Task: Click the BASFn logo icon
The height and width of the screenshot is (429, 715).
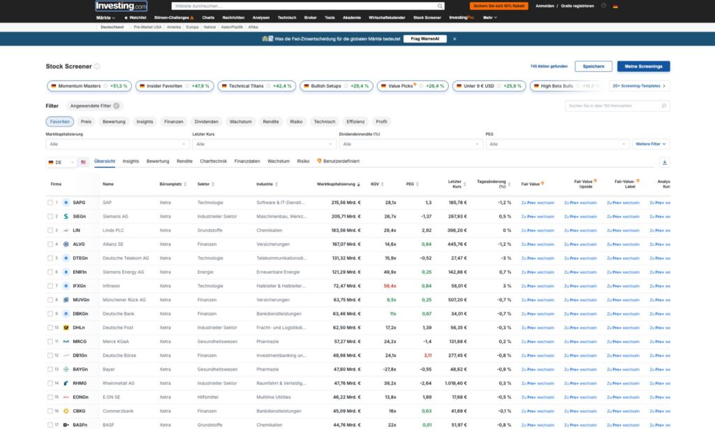Action: [66, 425]
